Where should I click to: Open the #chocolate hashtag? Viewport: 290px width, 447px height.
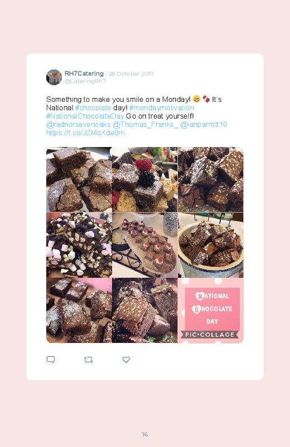[x=93, y=108]
